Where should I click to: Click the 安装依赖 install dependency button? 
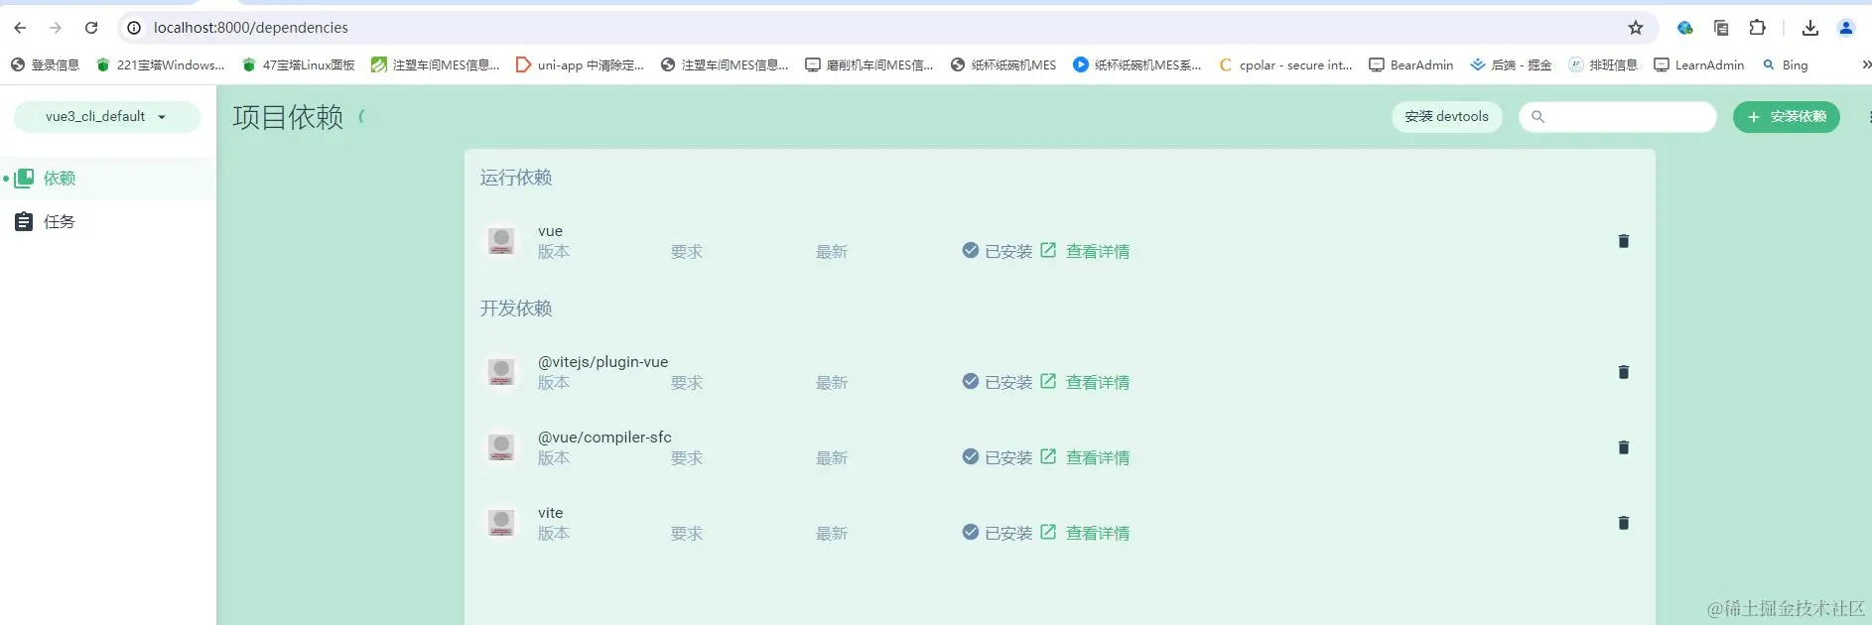[1786, 116]
